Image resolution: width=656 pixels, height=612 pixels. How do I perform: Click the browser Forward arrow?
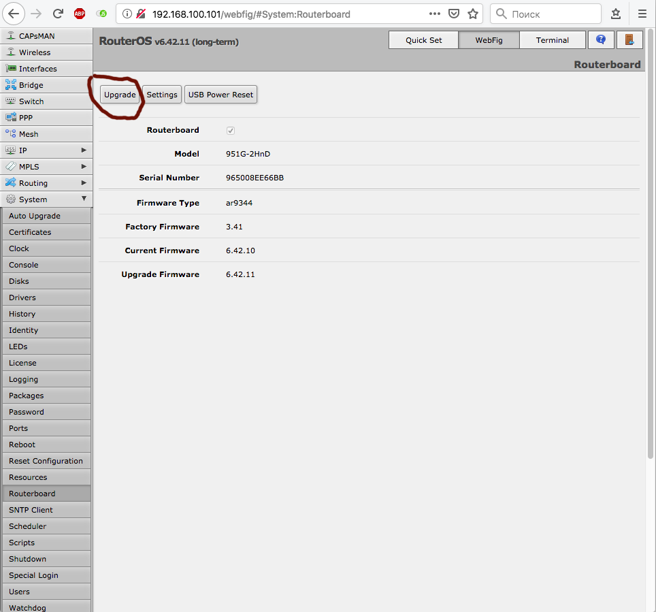(x=36, y=14)
